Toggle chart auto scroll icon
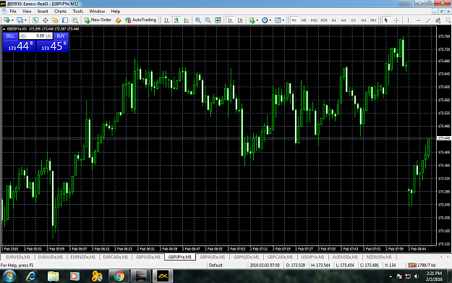The height and width of the screenshot is (283, 452). (x=230, y=20)
